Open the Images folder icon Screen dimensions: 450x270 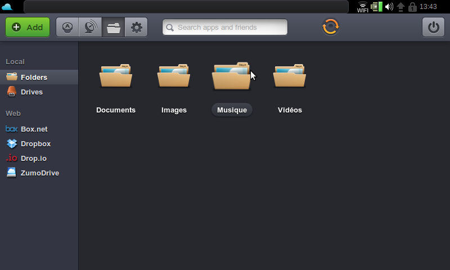pyautogui.click(x=174, y=75)
